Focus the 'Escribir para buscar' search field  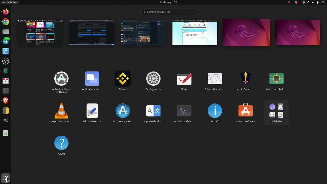click(x=169, y=12)
